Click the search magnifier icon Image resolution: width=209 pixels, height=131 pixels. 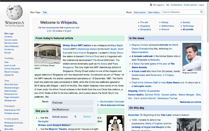(205, 12)
